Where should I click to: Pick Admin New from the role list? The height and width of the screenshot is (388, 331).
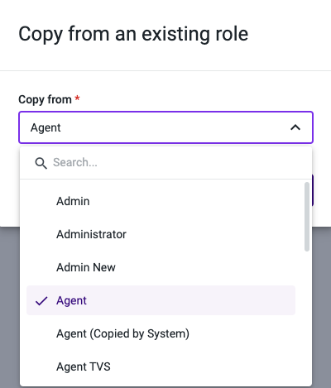point(161,267)
